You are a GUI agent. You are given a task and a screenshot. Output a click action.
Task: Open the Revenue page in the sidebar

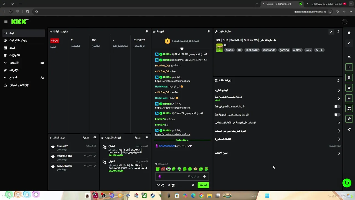(x=23, y=48)
